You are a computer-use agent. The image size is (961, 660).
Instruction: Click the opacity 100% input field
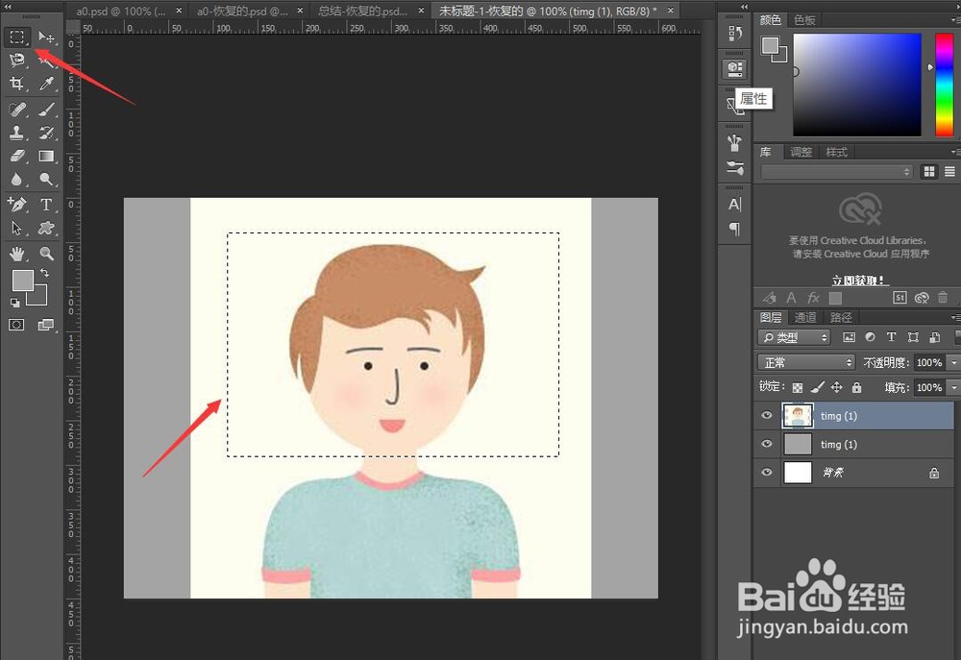coord(929,363)
